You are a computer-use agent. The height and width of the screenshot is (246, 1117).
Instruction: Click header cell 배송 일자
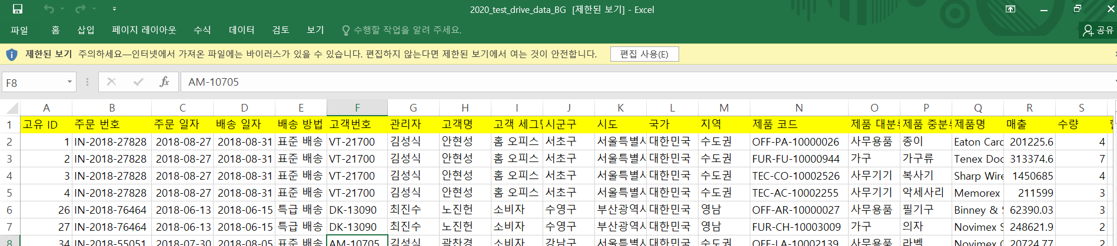point(244,124)
